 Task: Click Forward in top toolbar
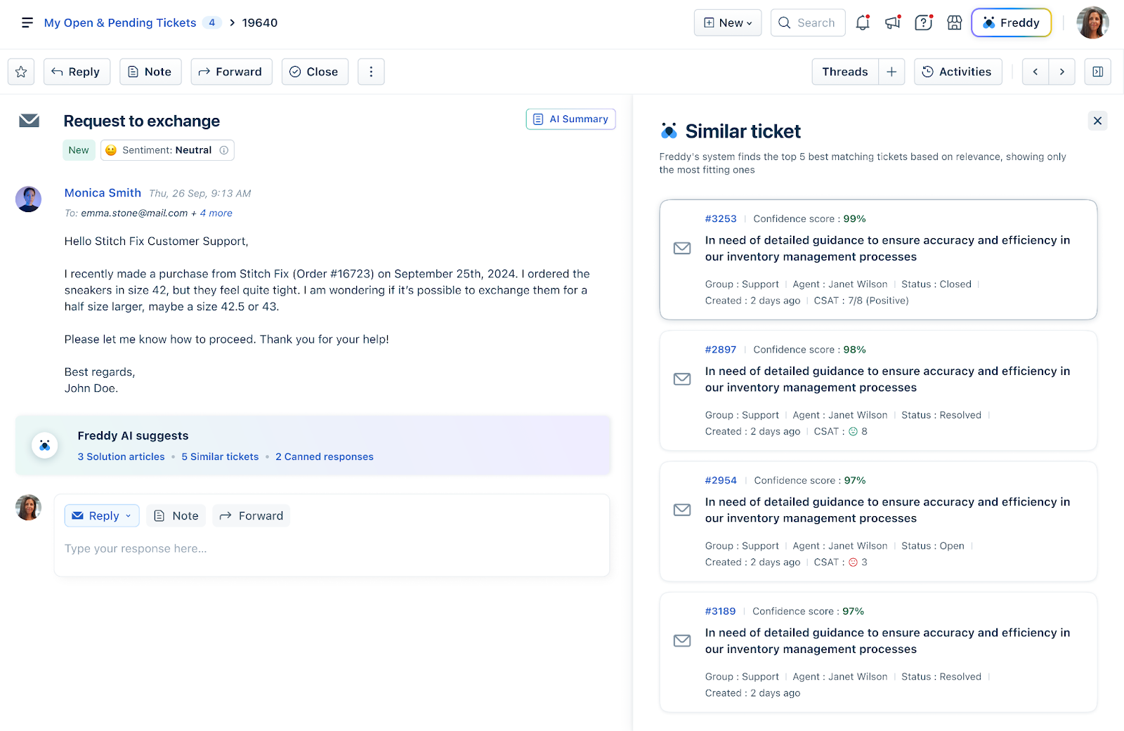coord(231,72)
